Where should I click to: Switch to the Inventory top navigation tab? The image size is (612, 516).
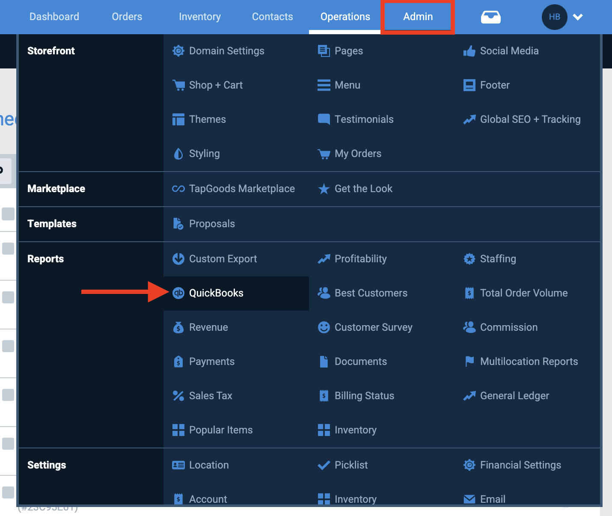(200, 17)
